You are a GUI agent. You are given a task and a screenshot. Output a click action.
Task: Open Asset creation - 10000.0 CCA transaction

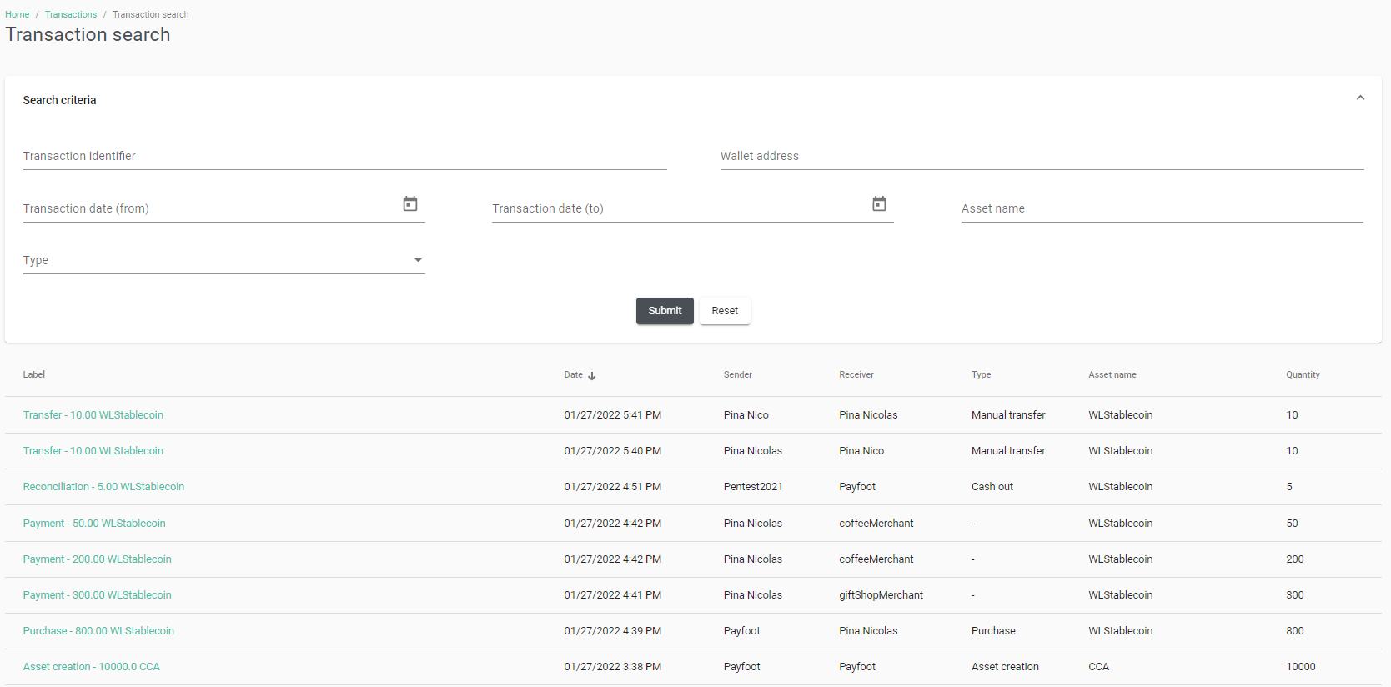tap(92, 667)
